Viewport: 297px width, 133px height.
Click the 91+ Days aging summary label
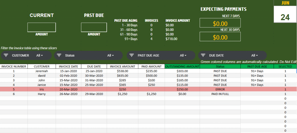pos(131,39)
